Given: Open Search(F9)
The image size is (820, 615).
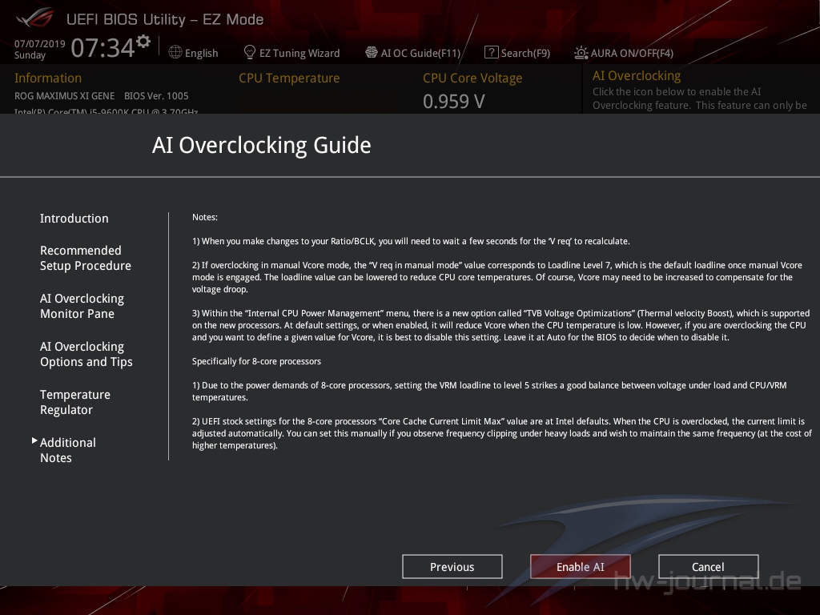Looking at the screenshot, I should coord(525,53).
